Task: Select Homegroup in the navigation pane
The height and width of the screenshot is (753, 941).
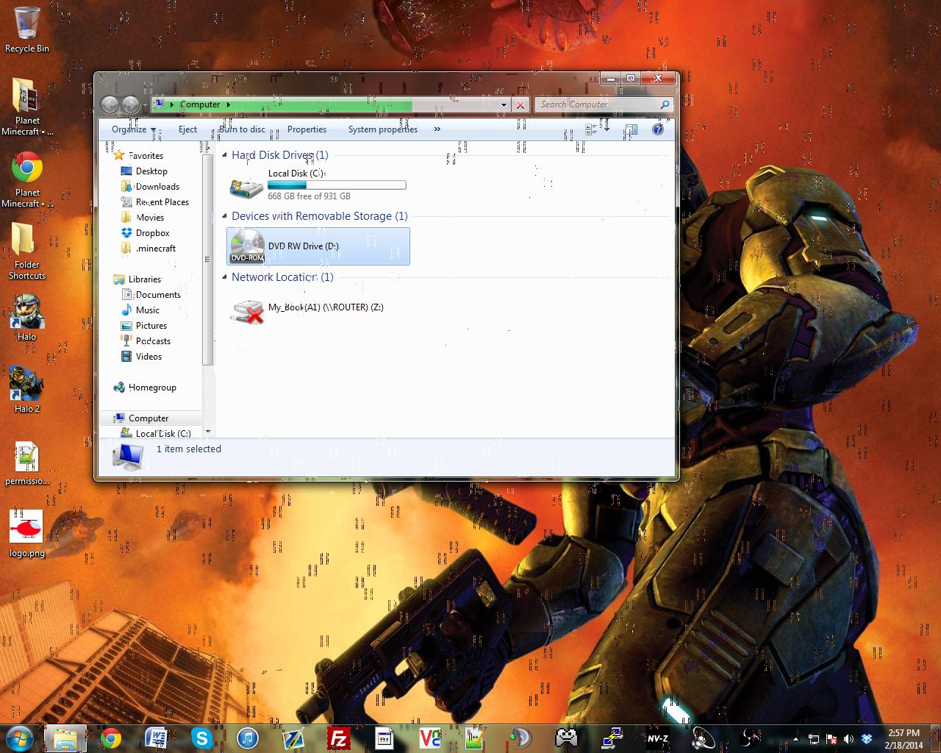Action: click(x=151, y=388)
